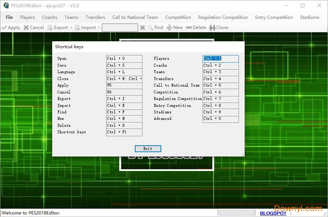Screen dimensions: 328x217
Task: Expand the Export dropdown arrow
Action: (71, 28)
